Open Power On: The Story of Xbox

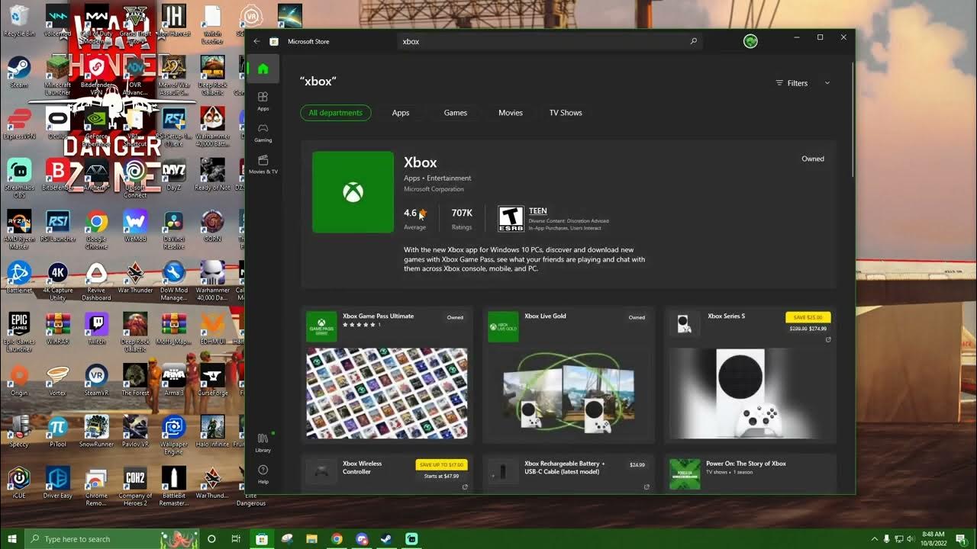pos(750,474)
